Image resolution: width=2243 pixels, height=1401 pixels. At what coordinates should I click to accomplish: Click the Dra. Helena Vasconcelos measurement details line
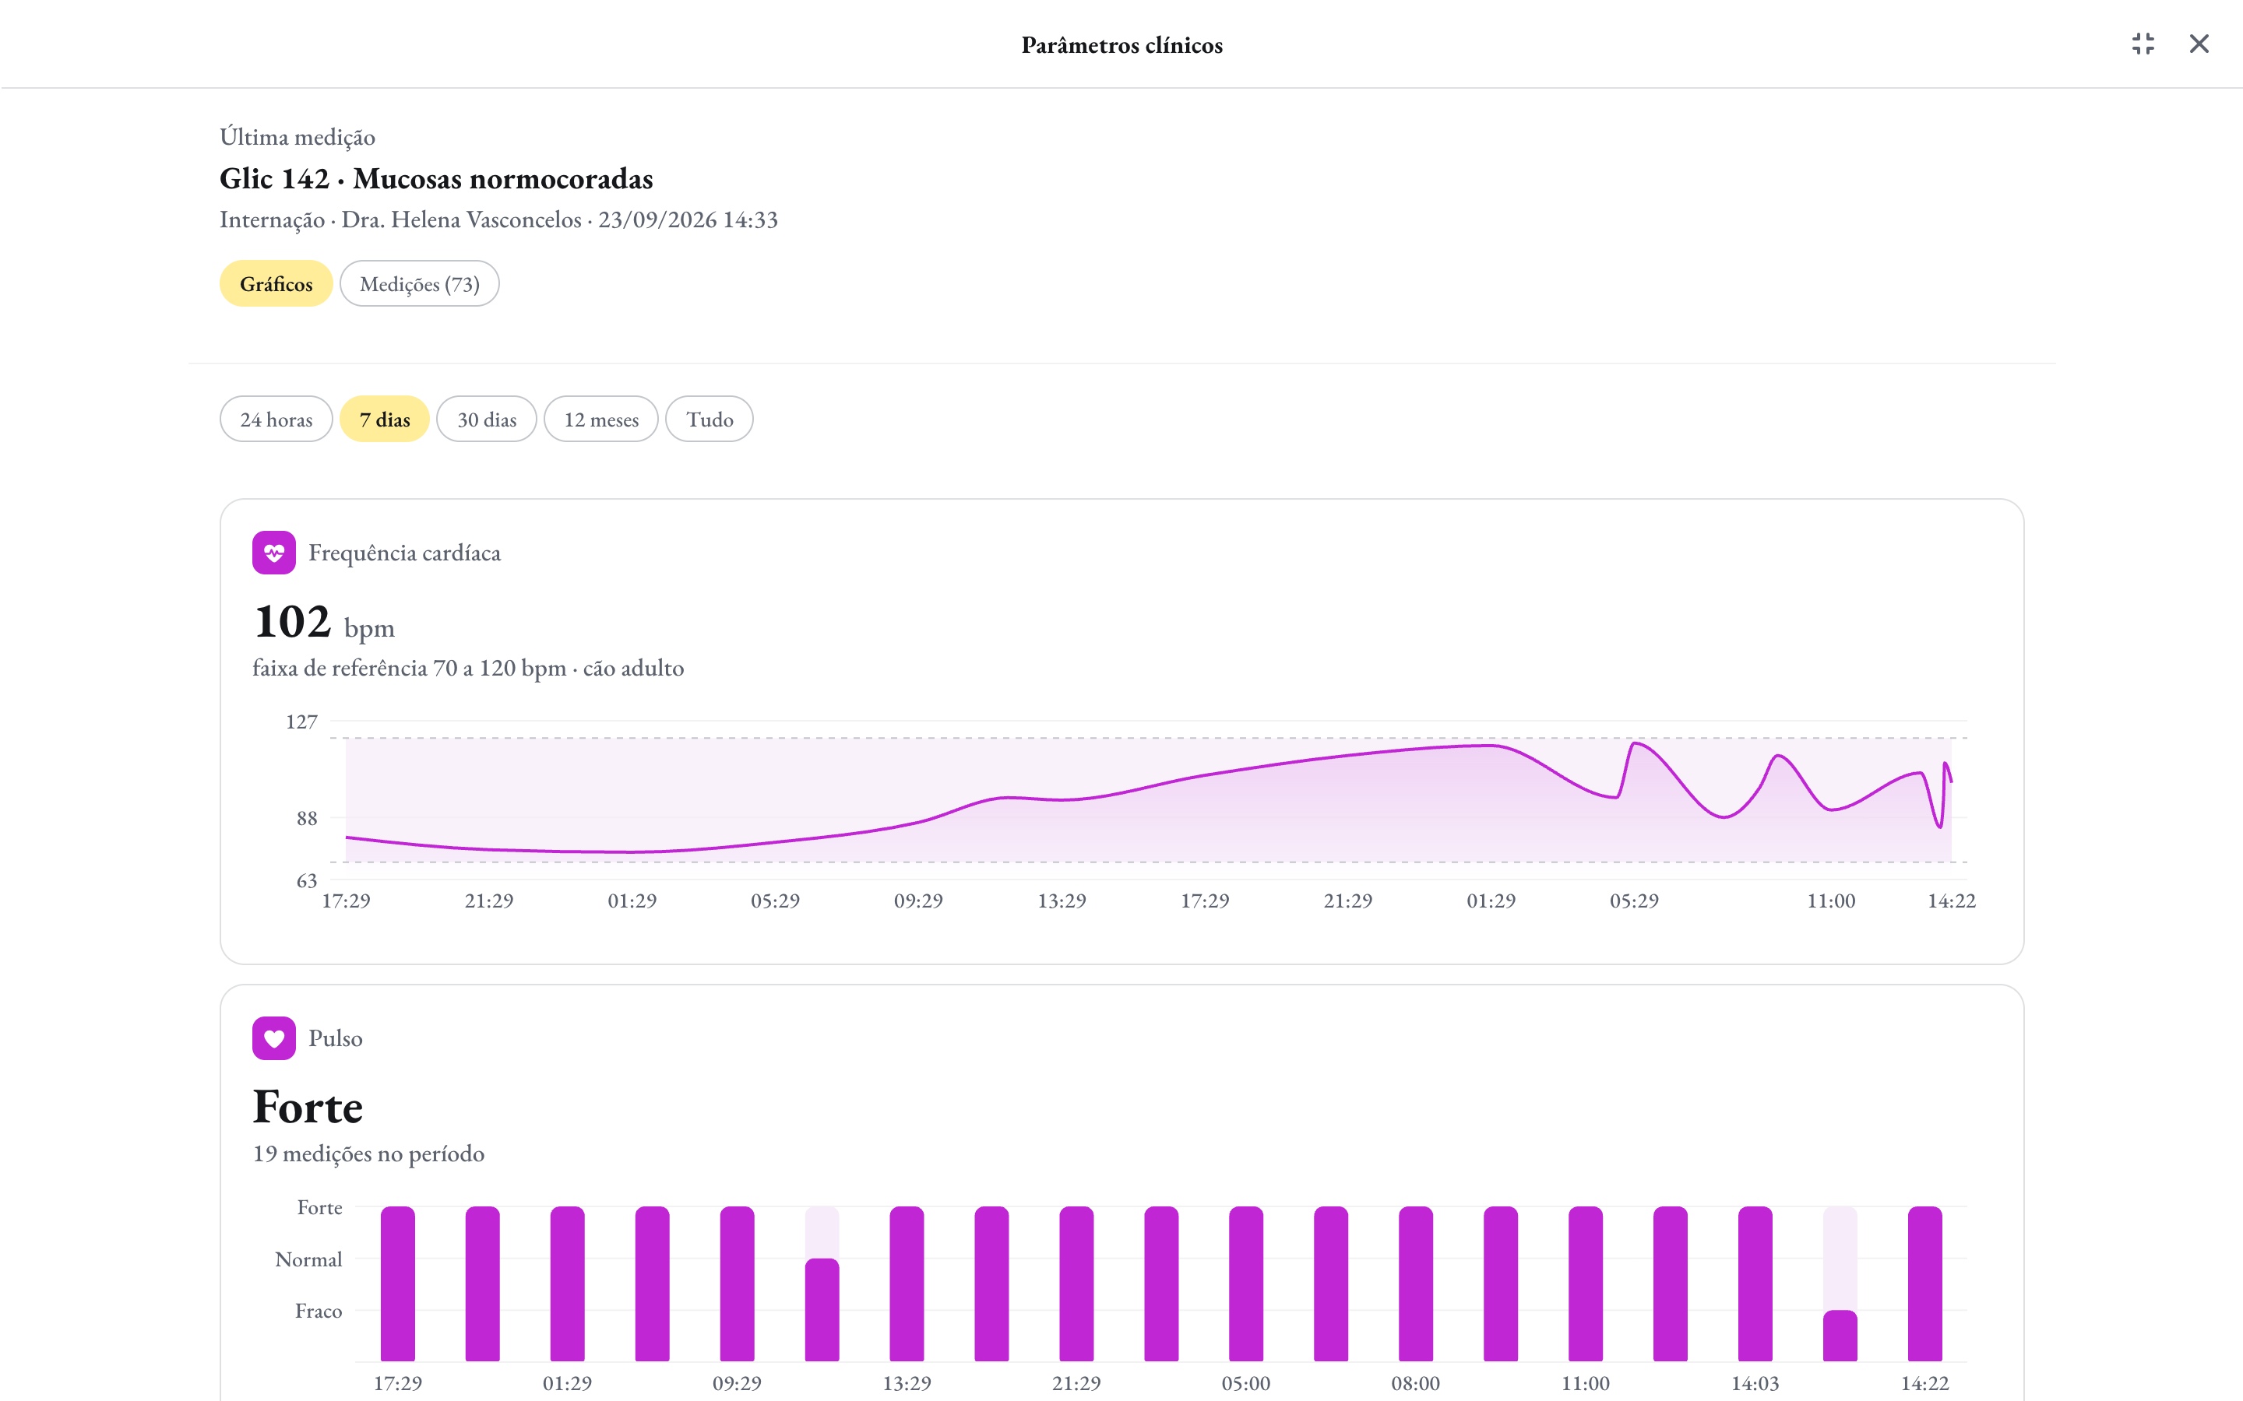coord(498,219)
